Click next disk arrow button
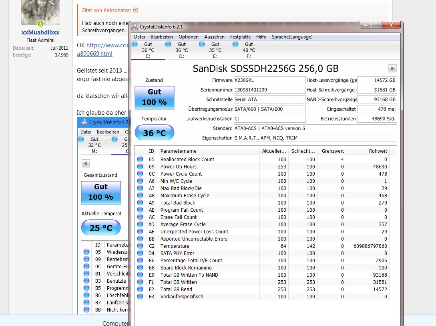 pos(392,68)
